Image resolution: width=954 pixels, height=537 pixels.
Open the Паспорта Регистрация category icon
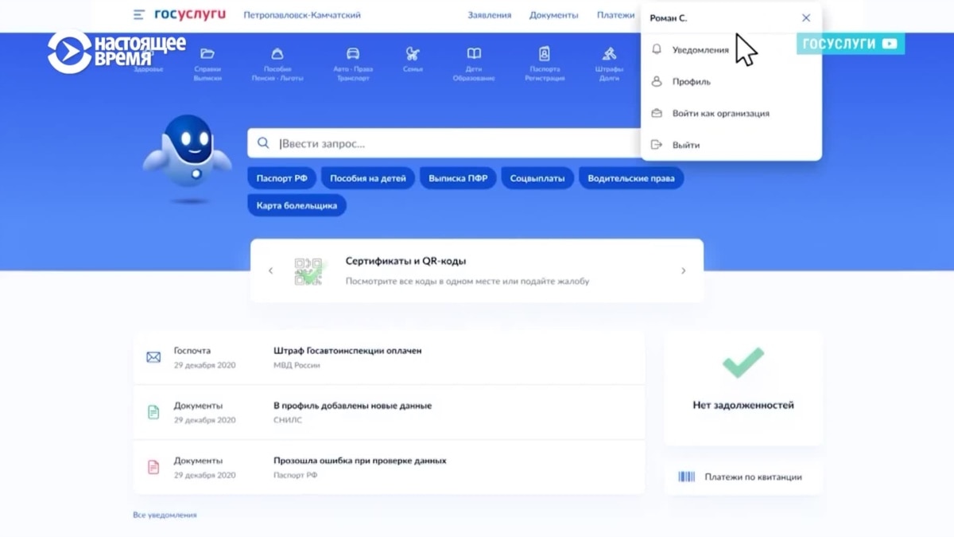click(545, 55)
